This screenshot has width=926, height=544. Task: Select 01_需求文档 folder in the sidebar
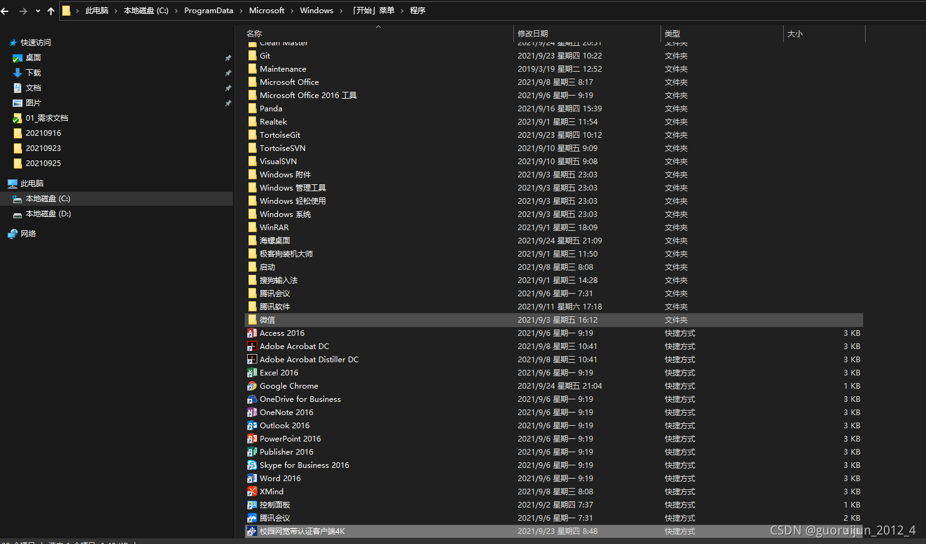click(x=47, y=118)
